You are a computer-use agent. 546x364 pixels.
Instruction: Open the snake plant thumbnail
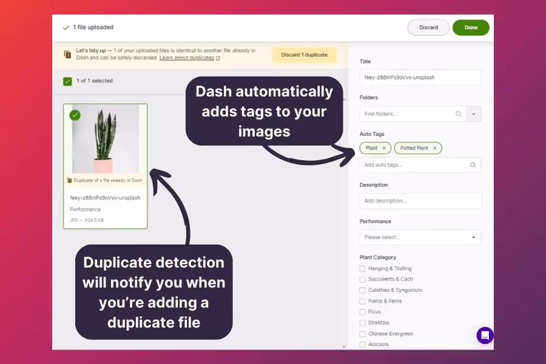(106, 139)
